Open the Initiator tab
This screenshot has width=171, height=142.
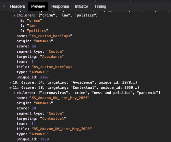[x=81, y=6]
